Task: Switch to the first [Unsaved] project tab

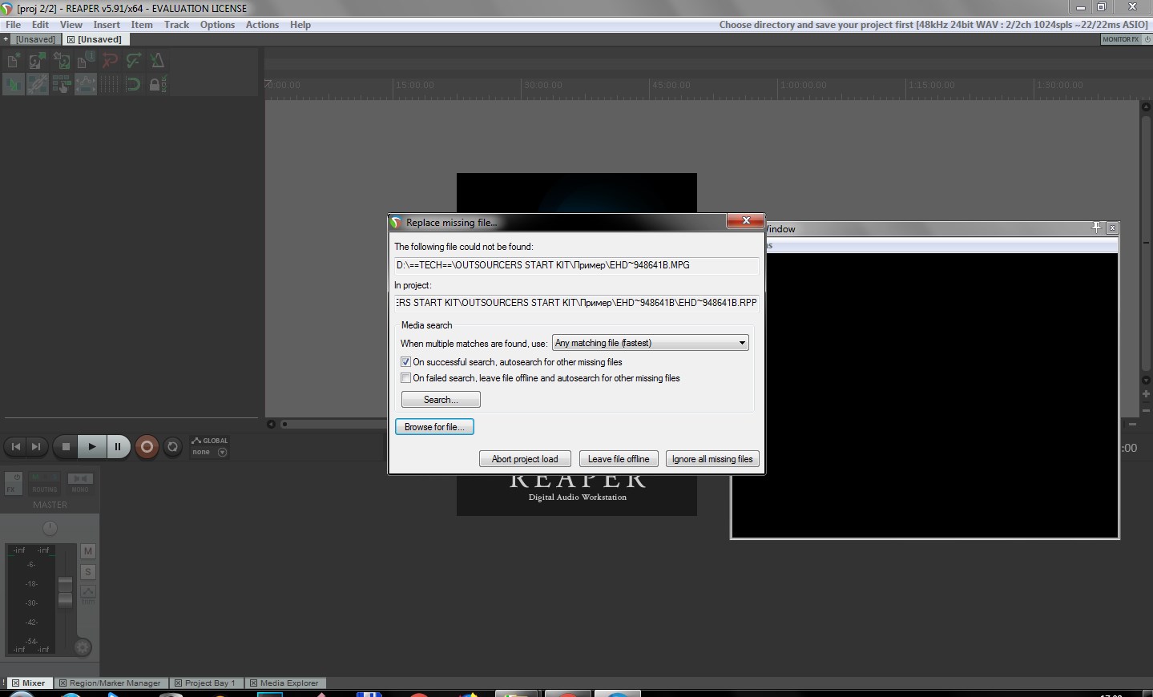Action: [x=35, y=39]
